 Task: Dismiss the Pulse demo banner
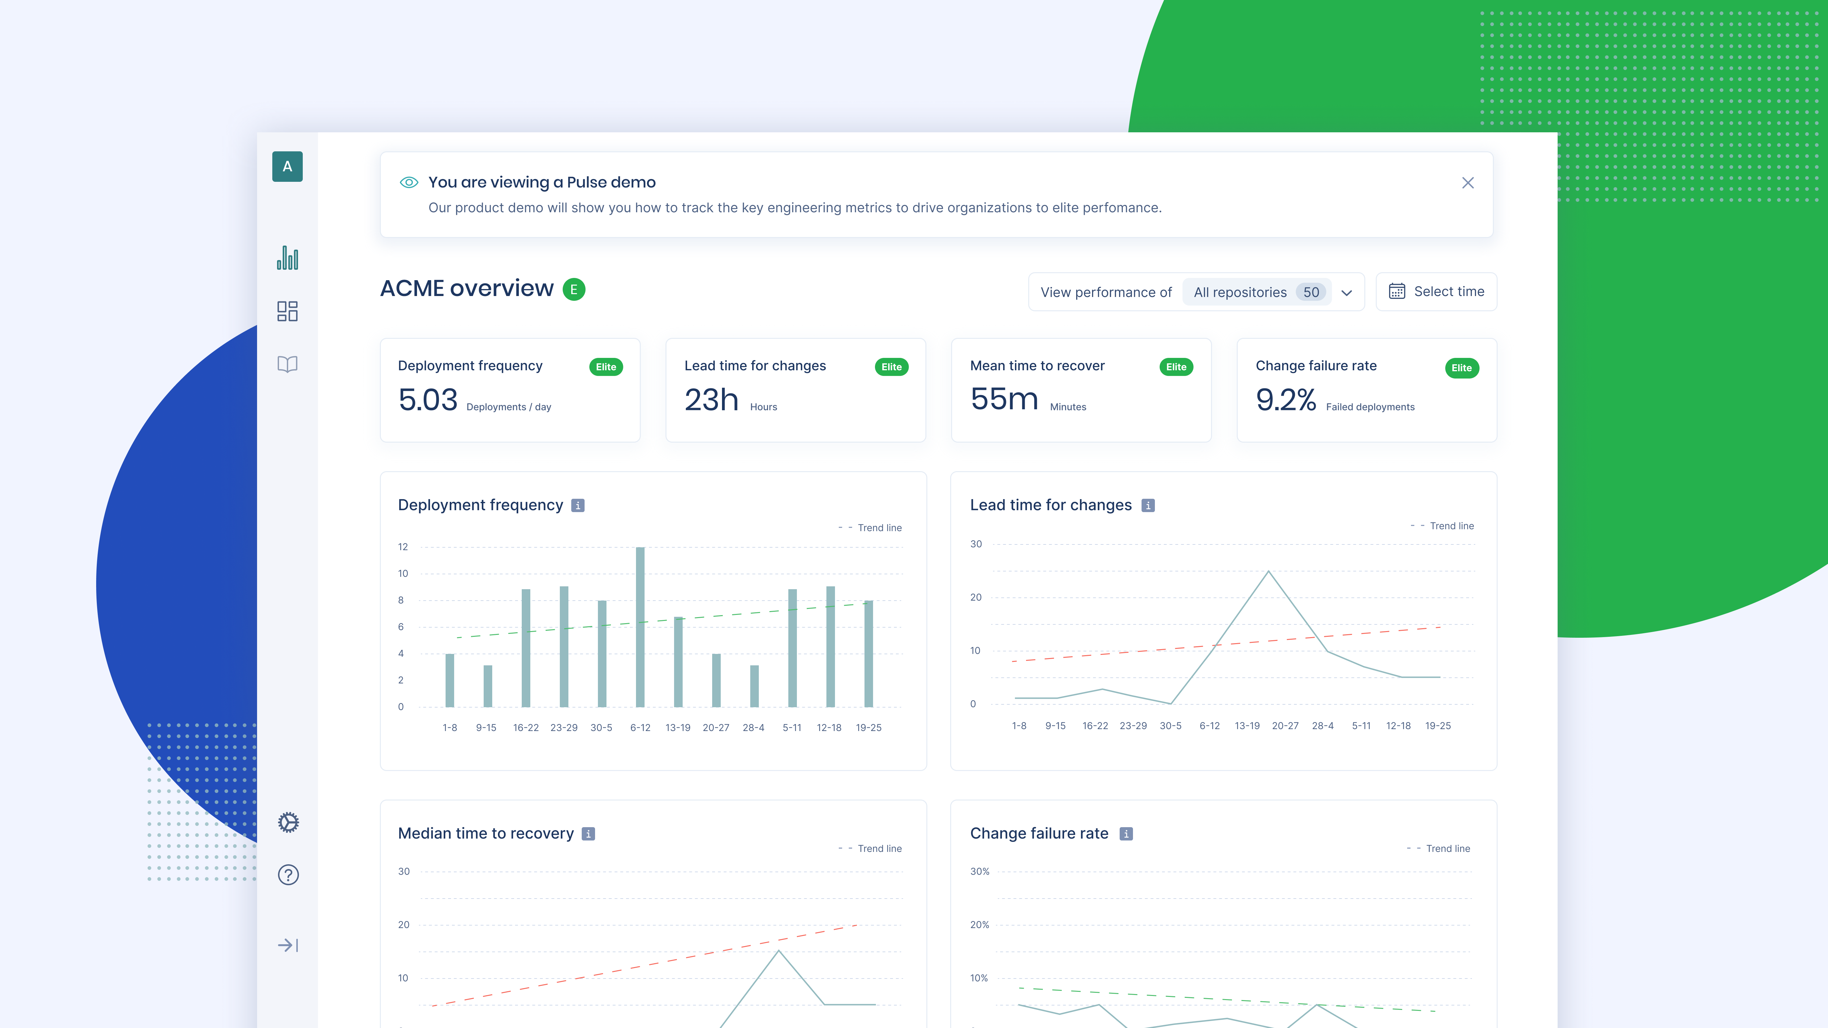coord(1468,183)
